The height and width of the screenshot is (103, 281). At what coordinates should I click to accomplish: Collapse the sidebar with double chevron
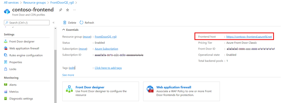click(x=53, y=23)
